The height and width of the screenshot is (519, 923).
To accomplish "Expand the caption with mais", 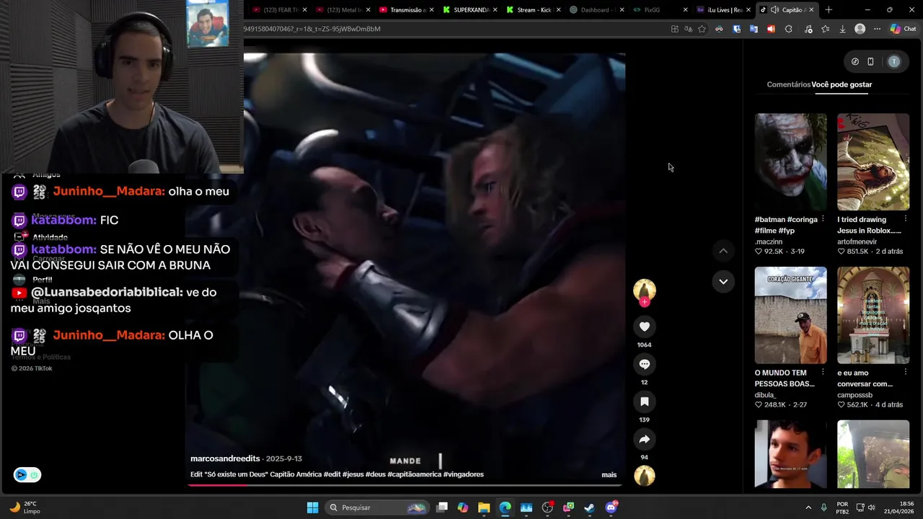I will (x=609, y=474).
